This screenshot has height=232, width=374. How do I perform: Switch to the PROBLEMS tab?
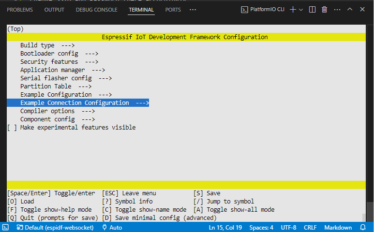(x=20, y=10)
